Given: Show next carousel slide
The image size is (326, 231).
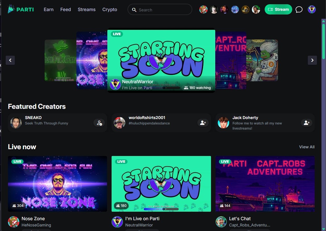Looking at the screenshot, I should 312,60.
